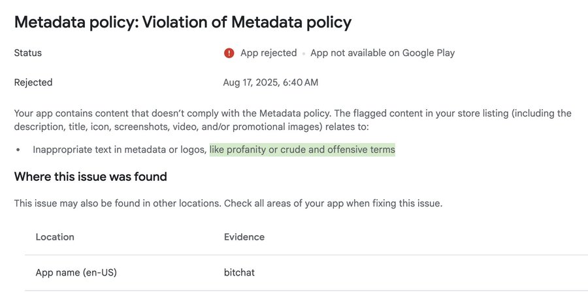
Task: Click the "App rejected" status text
Action: [x=269, y=53]
